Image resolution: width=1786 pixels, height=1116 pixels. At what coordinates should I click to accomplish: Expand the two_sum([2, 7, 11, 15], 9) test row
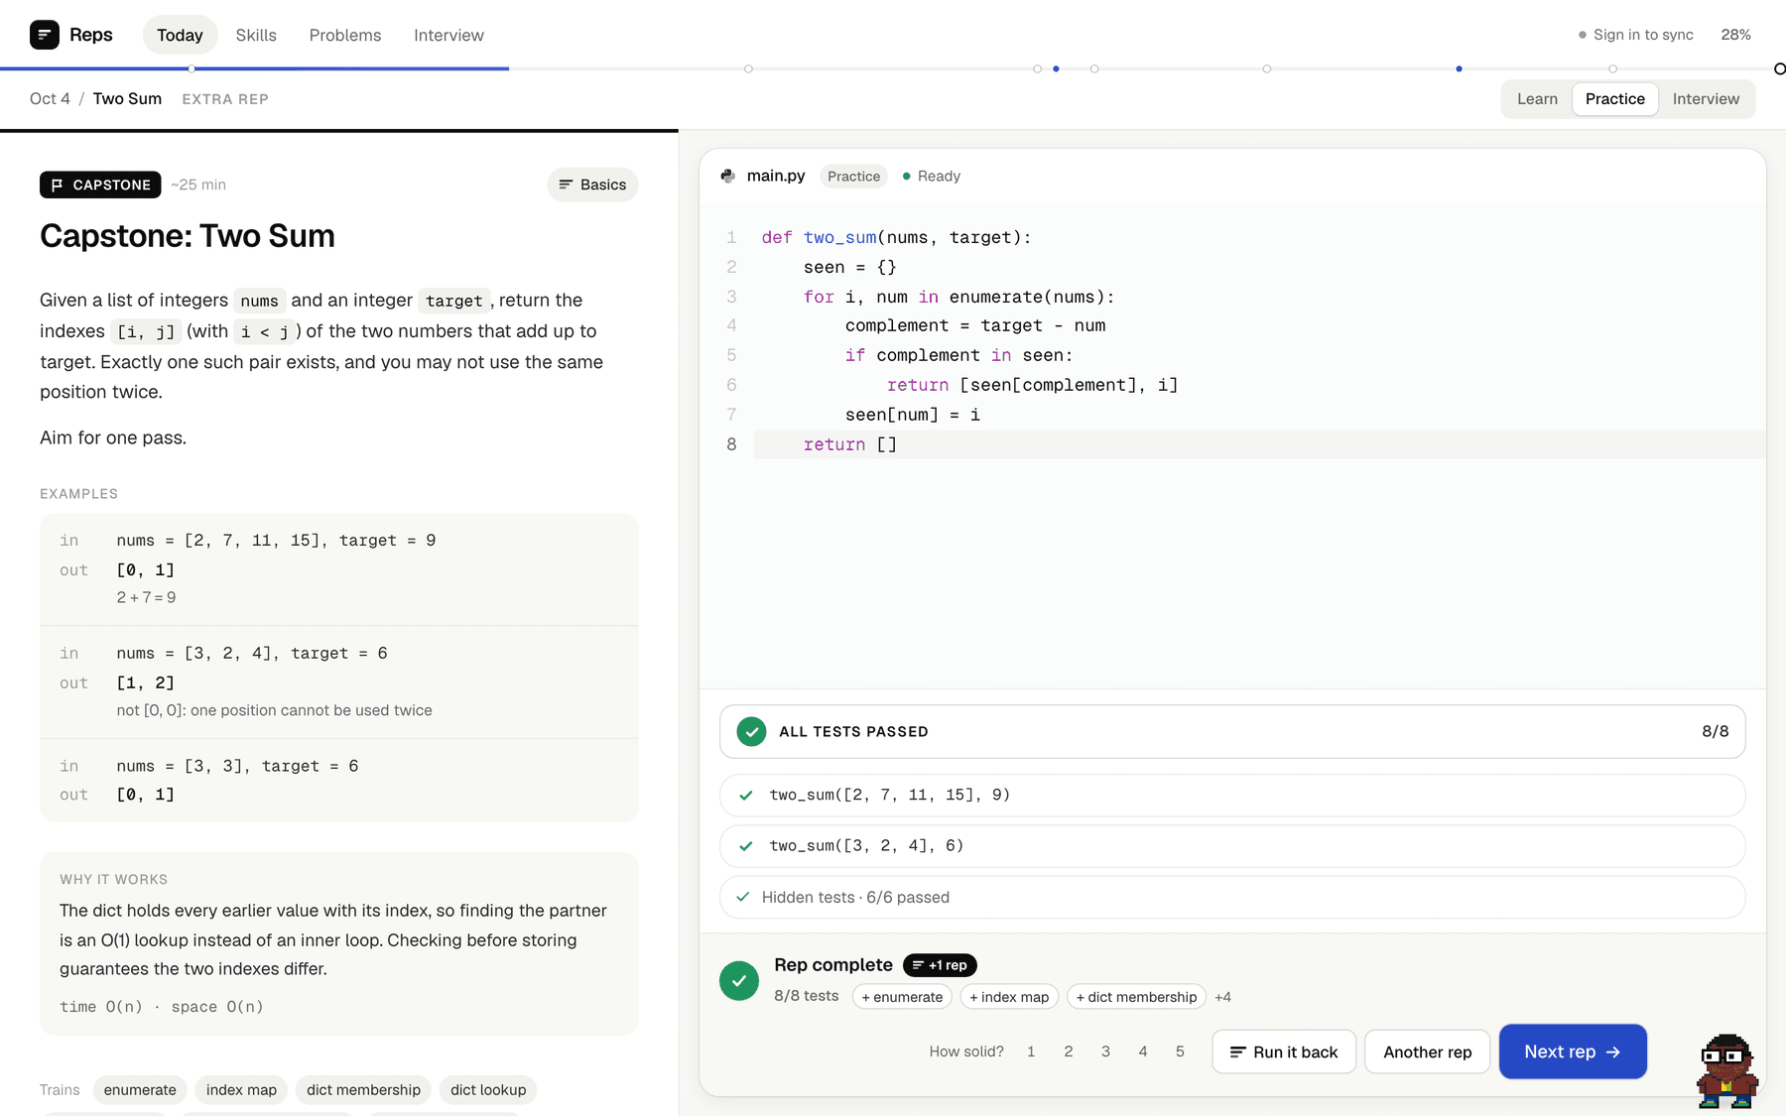(1232, 796)
